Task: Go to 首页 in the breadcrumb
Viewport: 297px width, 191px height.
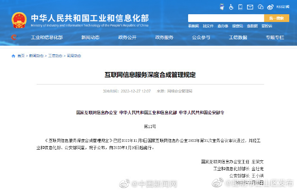Action: pyautogui.click(x=21, y=56)
